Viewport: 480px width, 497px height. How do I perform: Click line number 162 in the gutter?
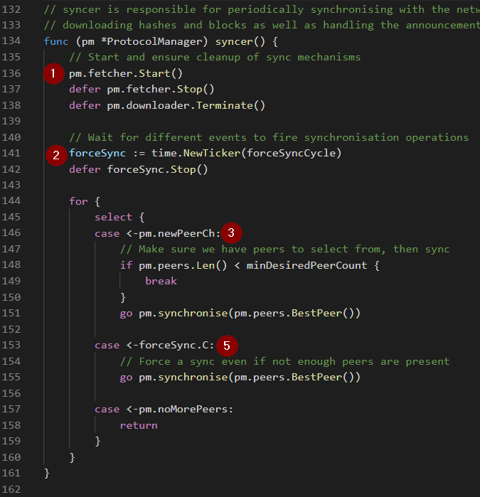(x=11, y=489)
